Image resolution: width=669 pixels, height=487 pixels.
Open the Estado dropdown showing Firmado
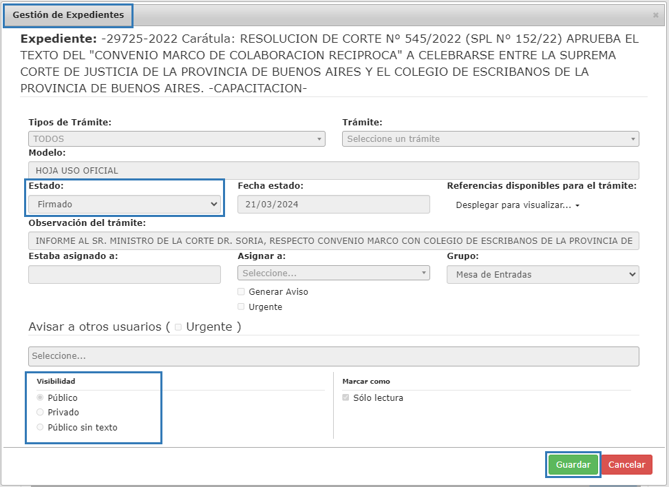click(125, 204)
